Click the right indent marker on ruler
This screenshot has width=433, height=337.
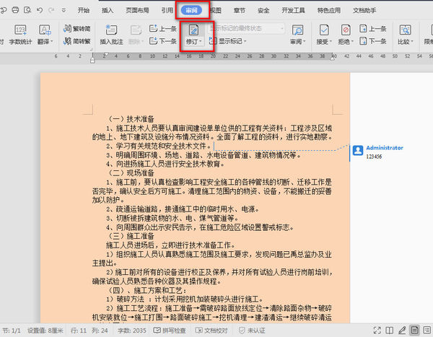(333, 58)
